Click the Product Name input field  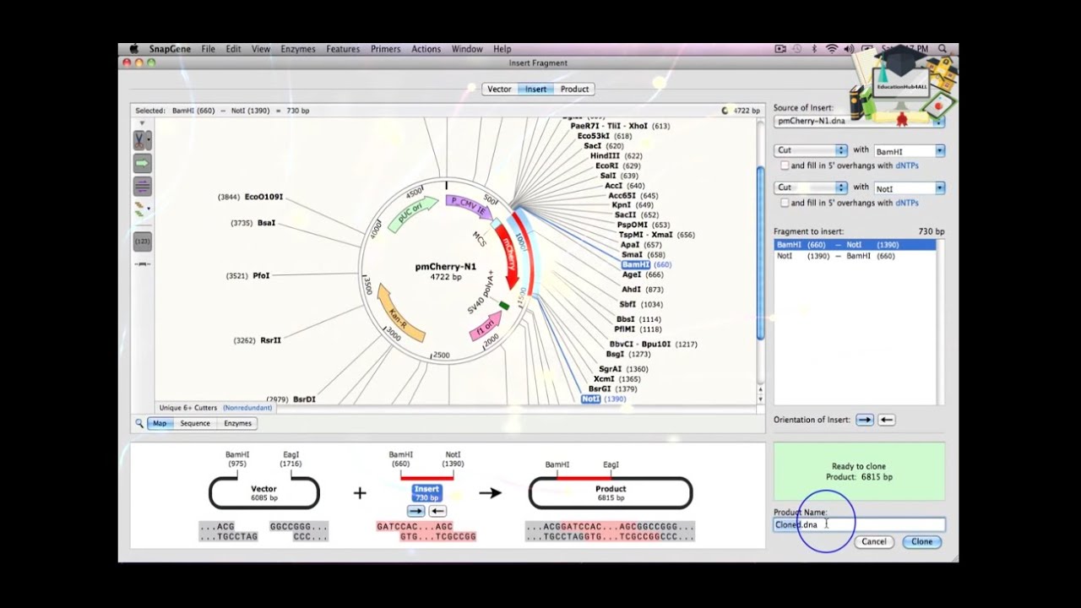(x=859, y=524)
